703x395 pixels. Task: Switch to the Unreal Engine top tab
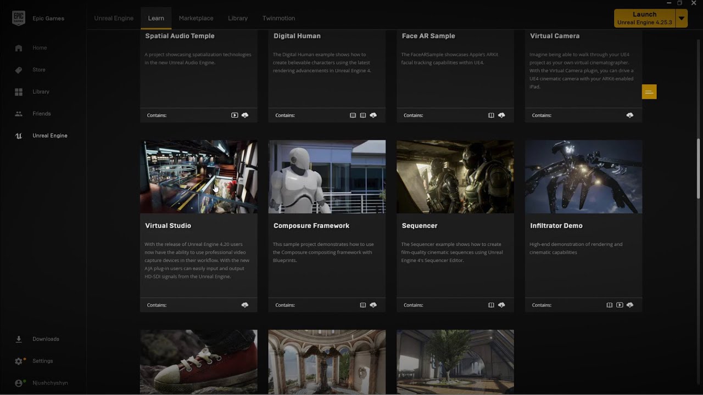pos(114,18)
